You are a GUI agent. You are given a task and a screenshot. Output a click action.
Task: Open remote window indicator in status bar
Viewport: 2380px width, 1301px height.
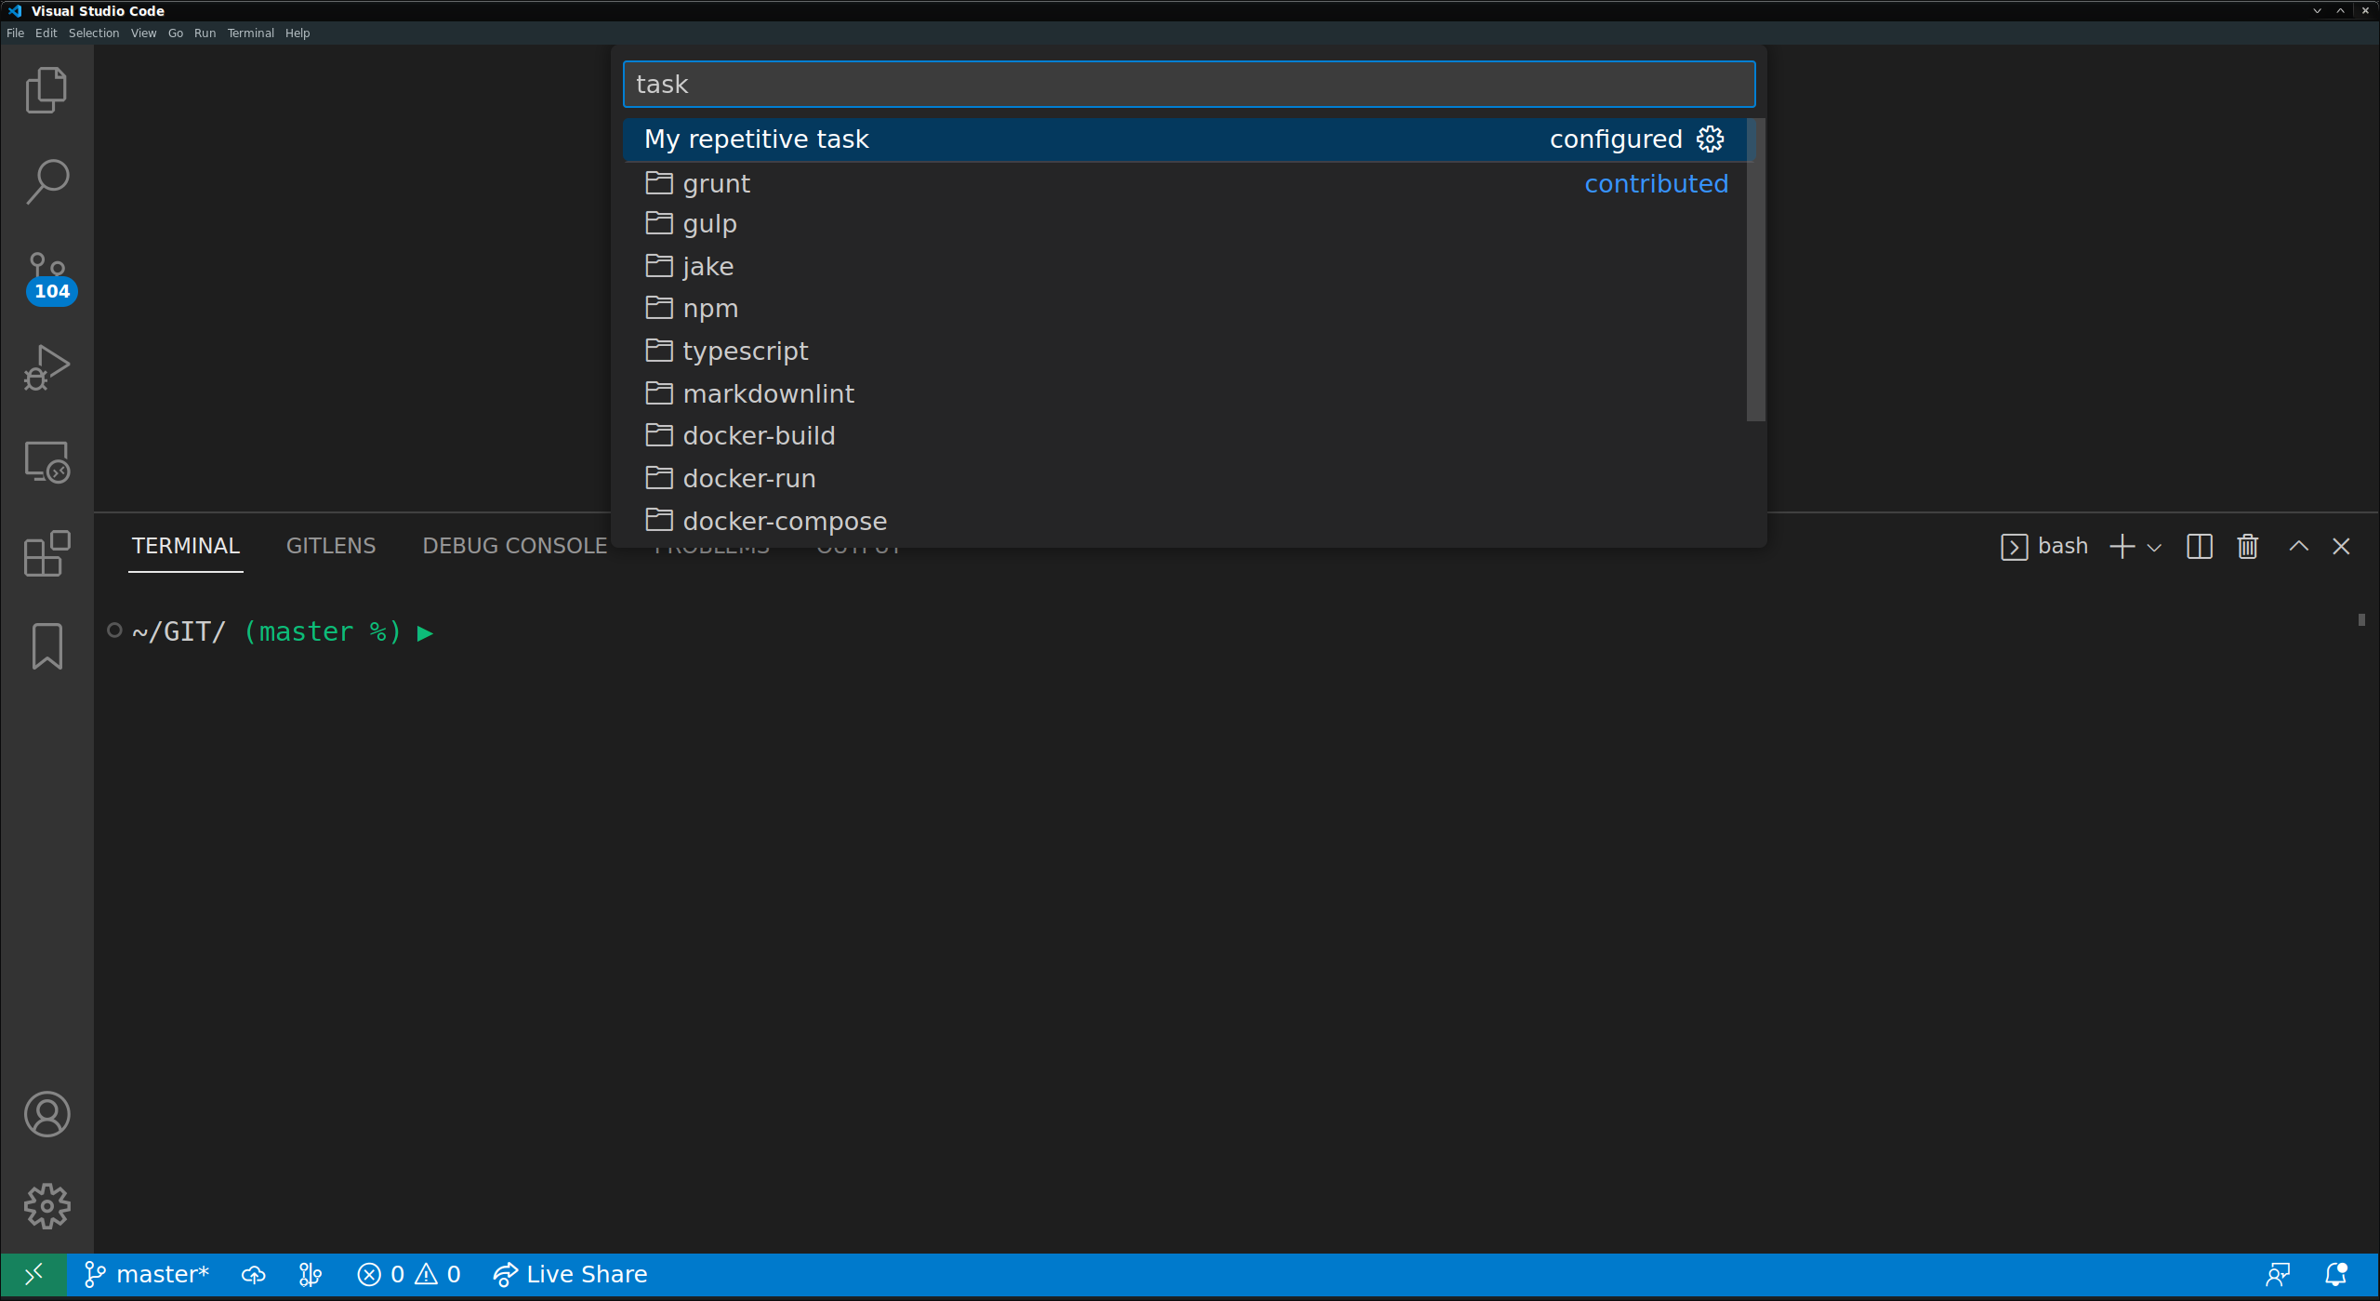(33, 1274)
